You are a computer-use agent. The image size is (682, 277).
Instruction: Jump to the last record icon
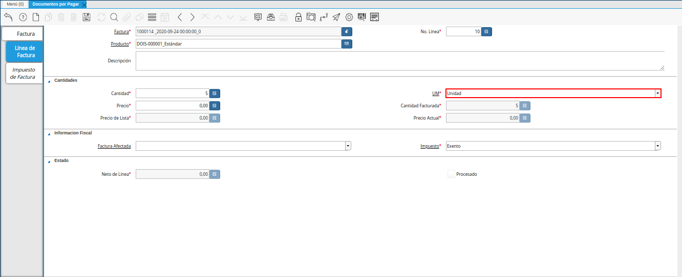point(243,17)
